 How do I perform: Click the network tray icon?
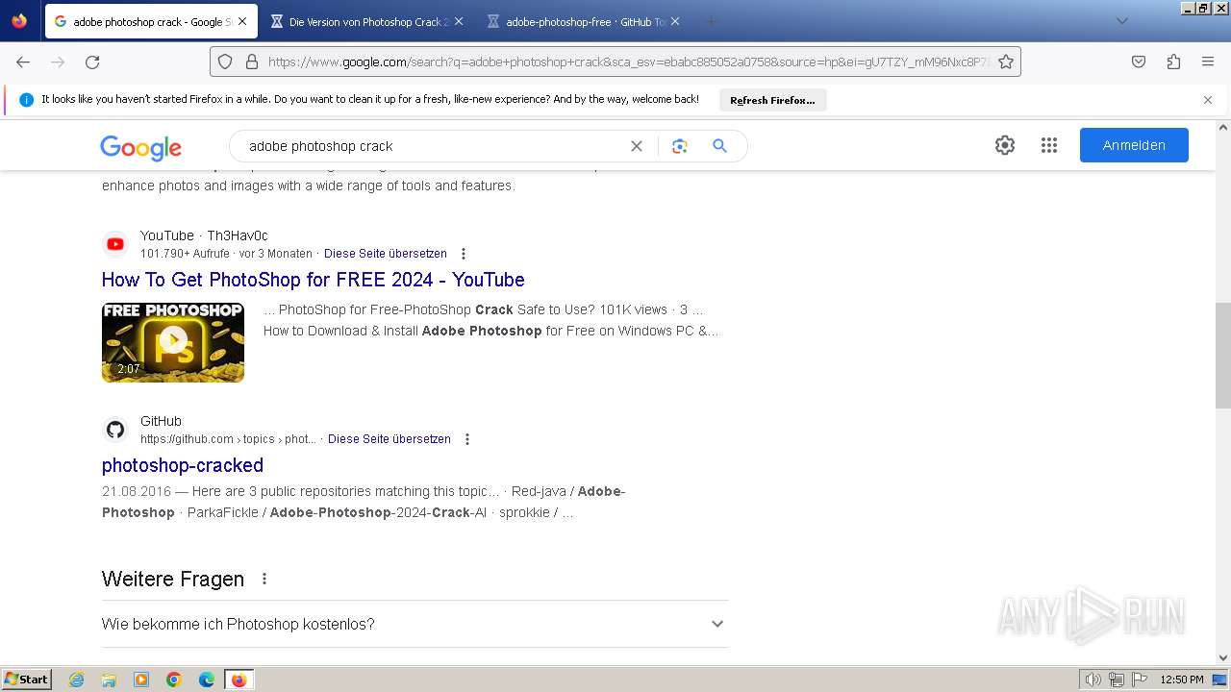point(1117,680)
